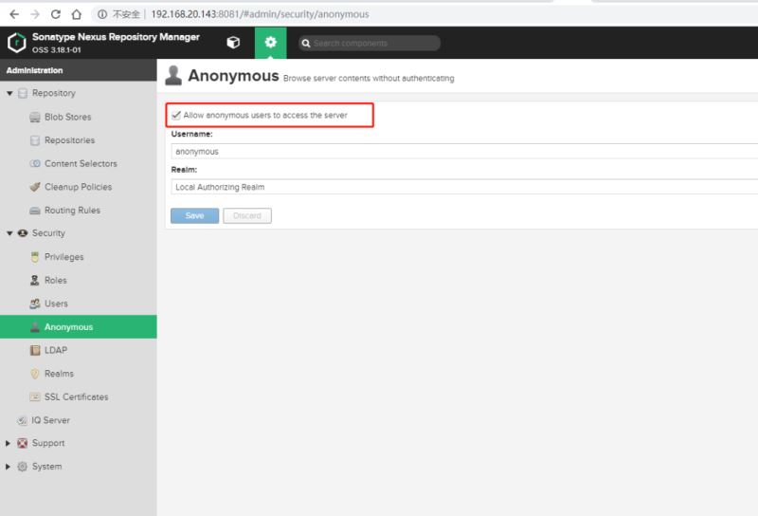758x516 pixels.
Task: Expand the System tree section
Action: pos(9,467)
